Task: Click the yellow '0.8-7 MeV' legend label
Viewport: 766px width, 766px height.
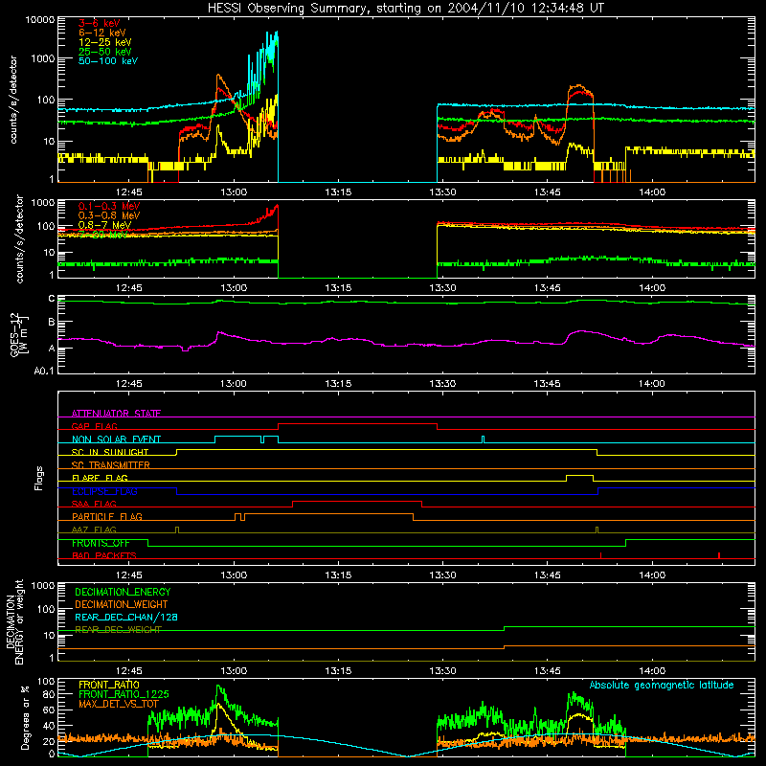Action: 104,225
